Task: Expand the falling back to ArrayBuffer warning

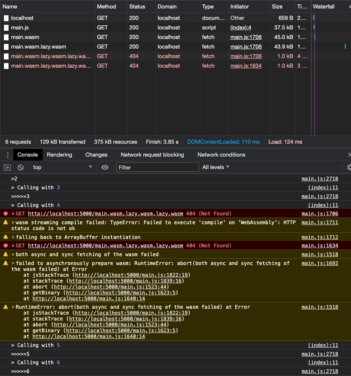Action: (x=13, y=237)
